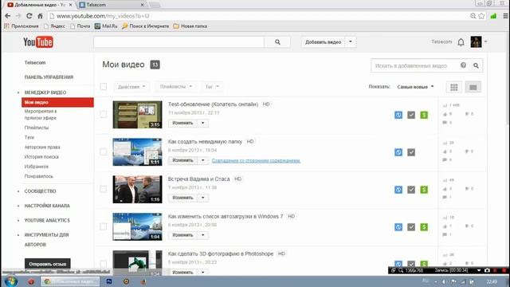Open YouTube Analytics sidebar section

(47, 221)
